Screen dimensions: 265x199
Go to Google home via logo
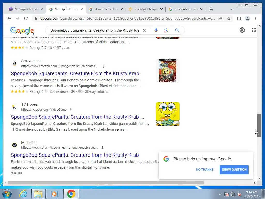pos(22,31)
